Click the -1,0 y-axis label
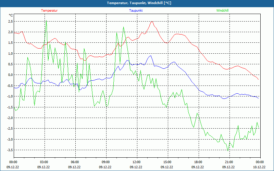Screen dimensions: 274x171 click(x=10, y=96)
